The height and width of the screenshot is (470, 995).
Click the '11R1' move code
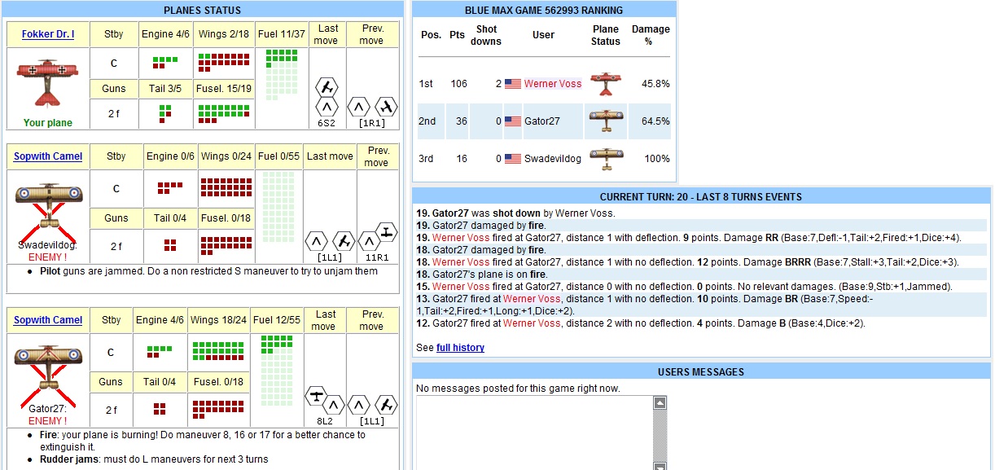point(378,257)
